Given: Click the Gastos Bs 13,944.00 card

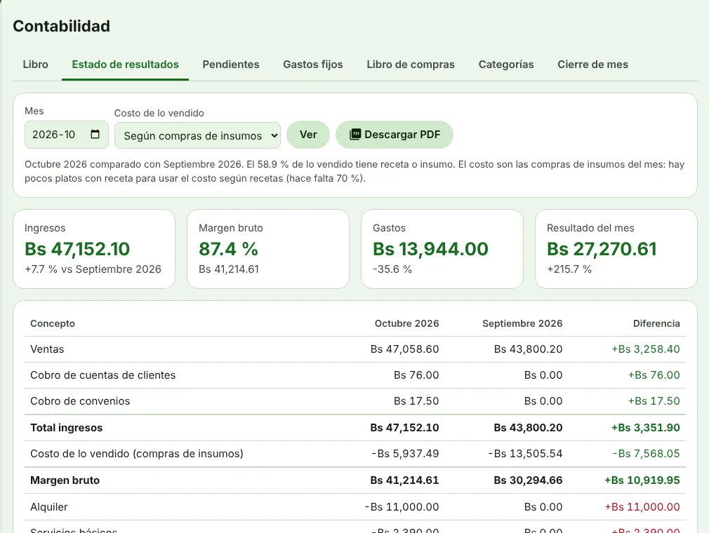Looking at the screenshot, I should (442, 249).
